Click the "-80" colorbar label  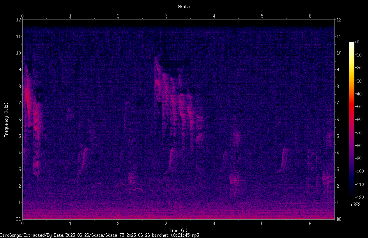click(x=358, y=145)
